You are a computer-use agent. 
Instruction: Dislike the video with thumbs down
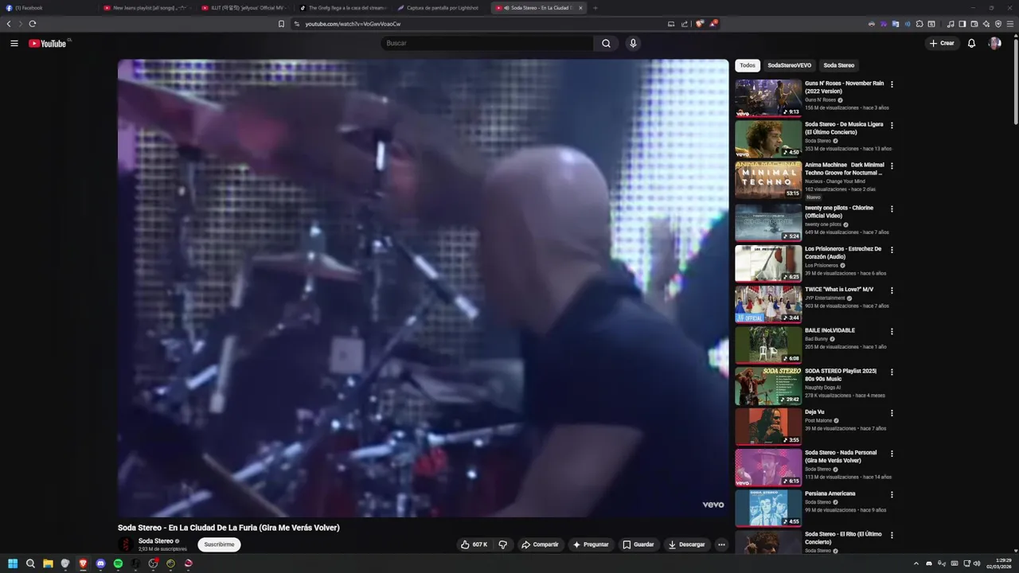[x=502, y=544]
